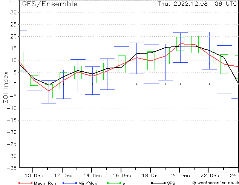Click the '18 Dec' x-axis label
239x185 pixels.
click(x=151, y=176)
